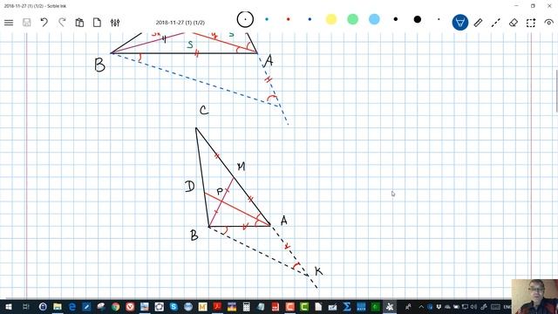Viewport: 558px width, 314px height.
Task: Open the settings sliders icon
Action: click(115, 23)
